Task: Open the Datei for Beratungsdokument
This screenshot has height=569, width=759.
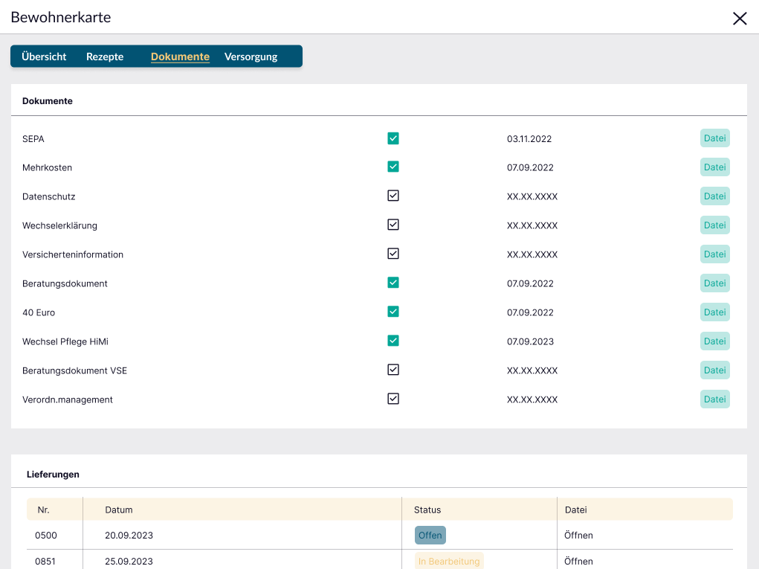Action: coord(714,283)
